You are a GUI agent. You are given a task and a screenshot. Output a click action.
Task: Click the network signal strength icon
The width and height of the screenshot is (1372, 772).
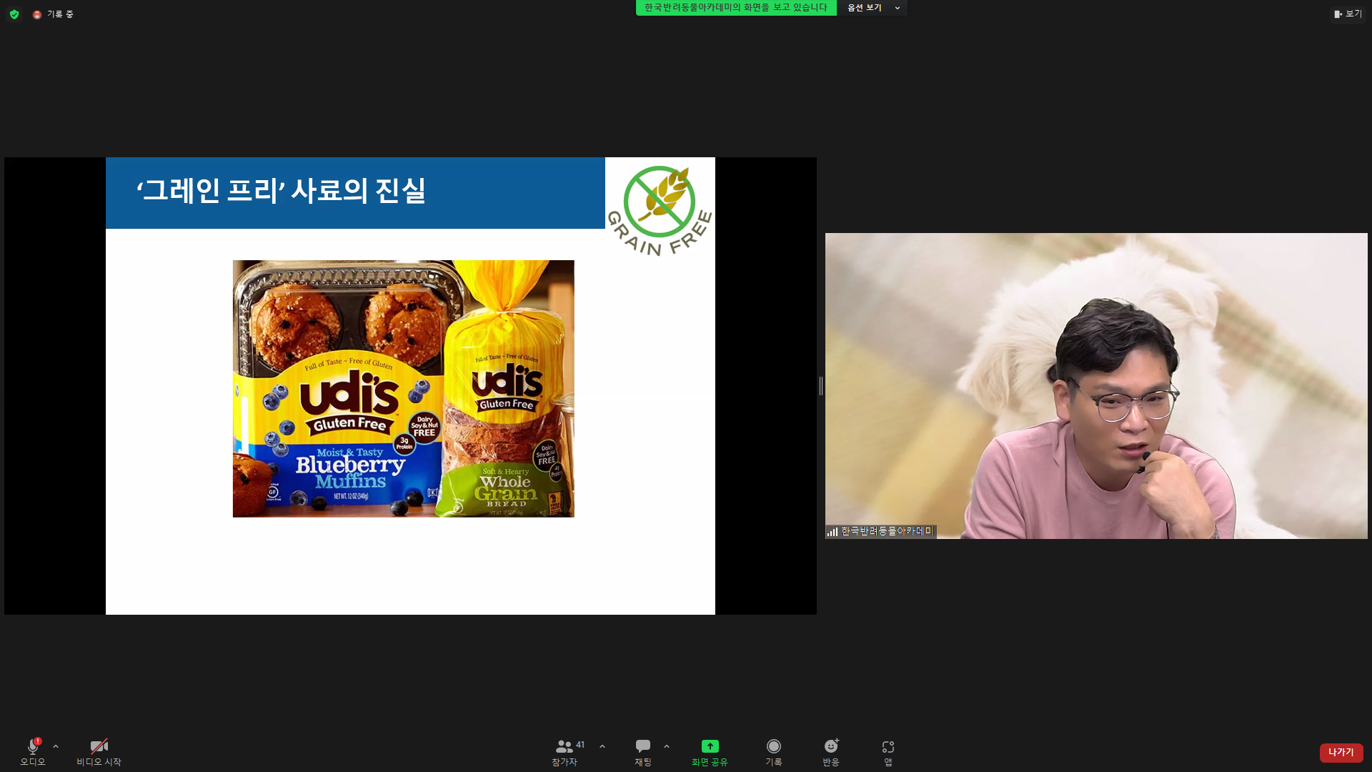tap(832, 531)
